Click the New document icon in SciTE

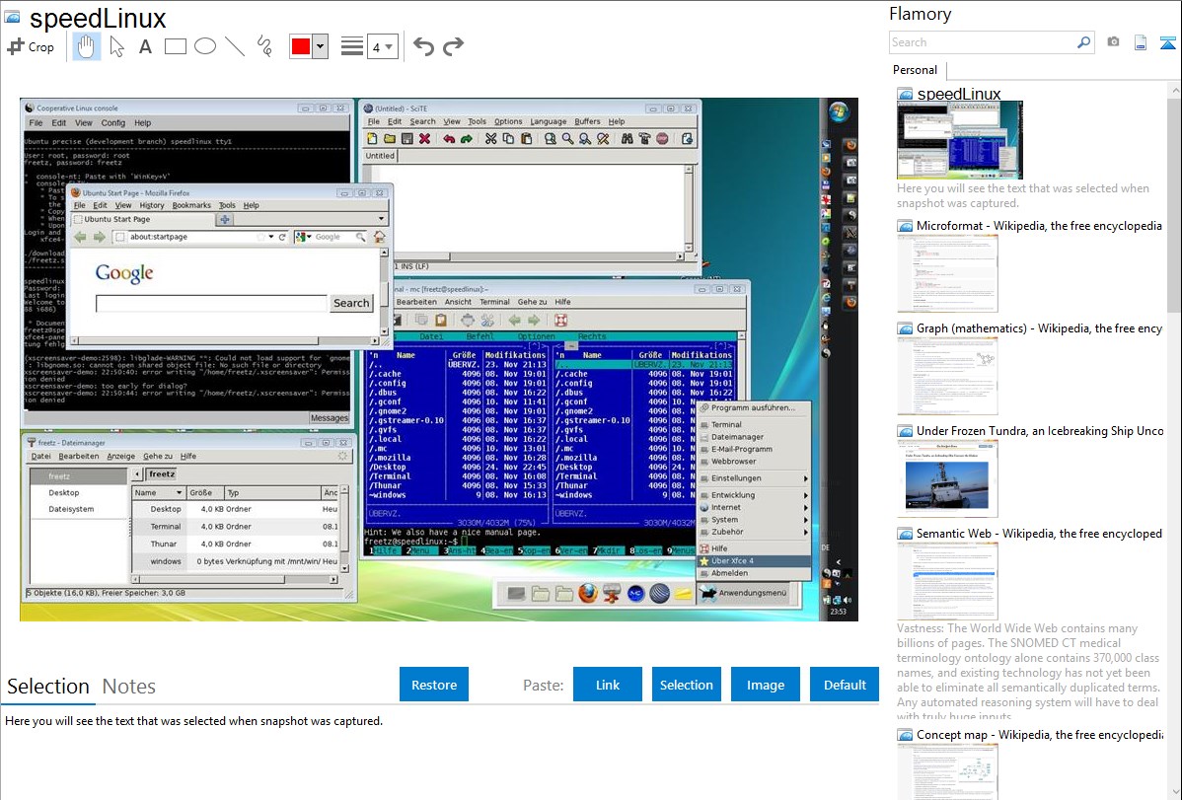[x=372, y=139]
